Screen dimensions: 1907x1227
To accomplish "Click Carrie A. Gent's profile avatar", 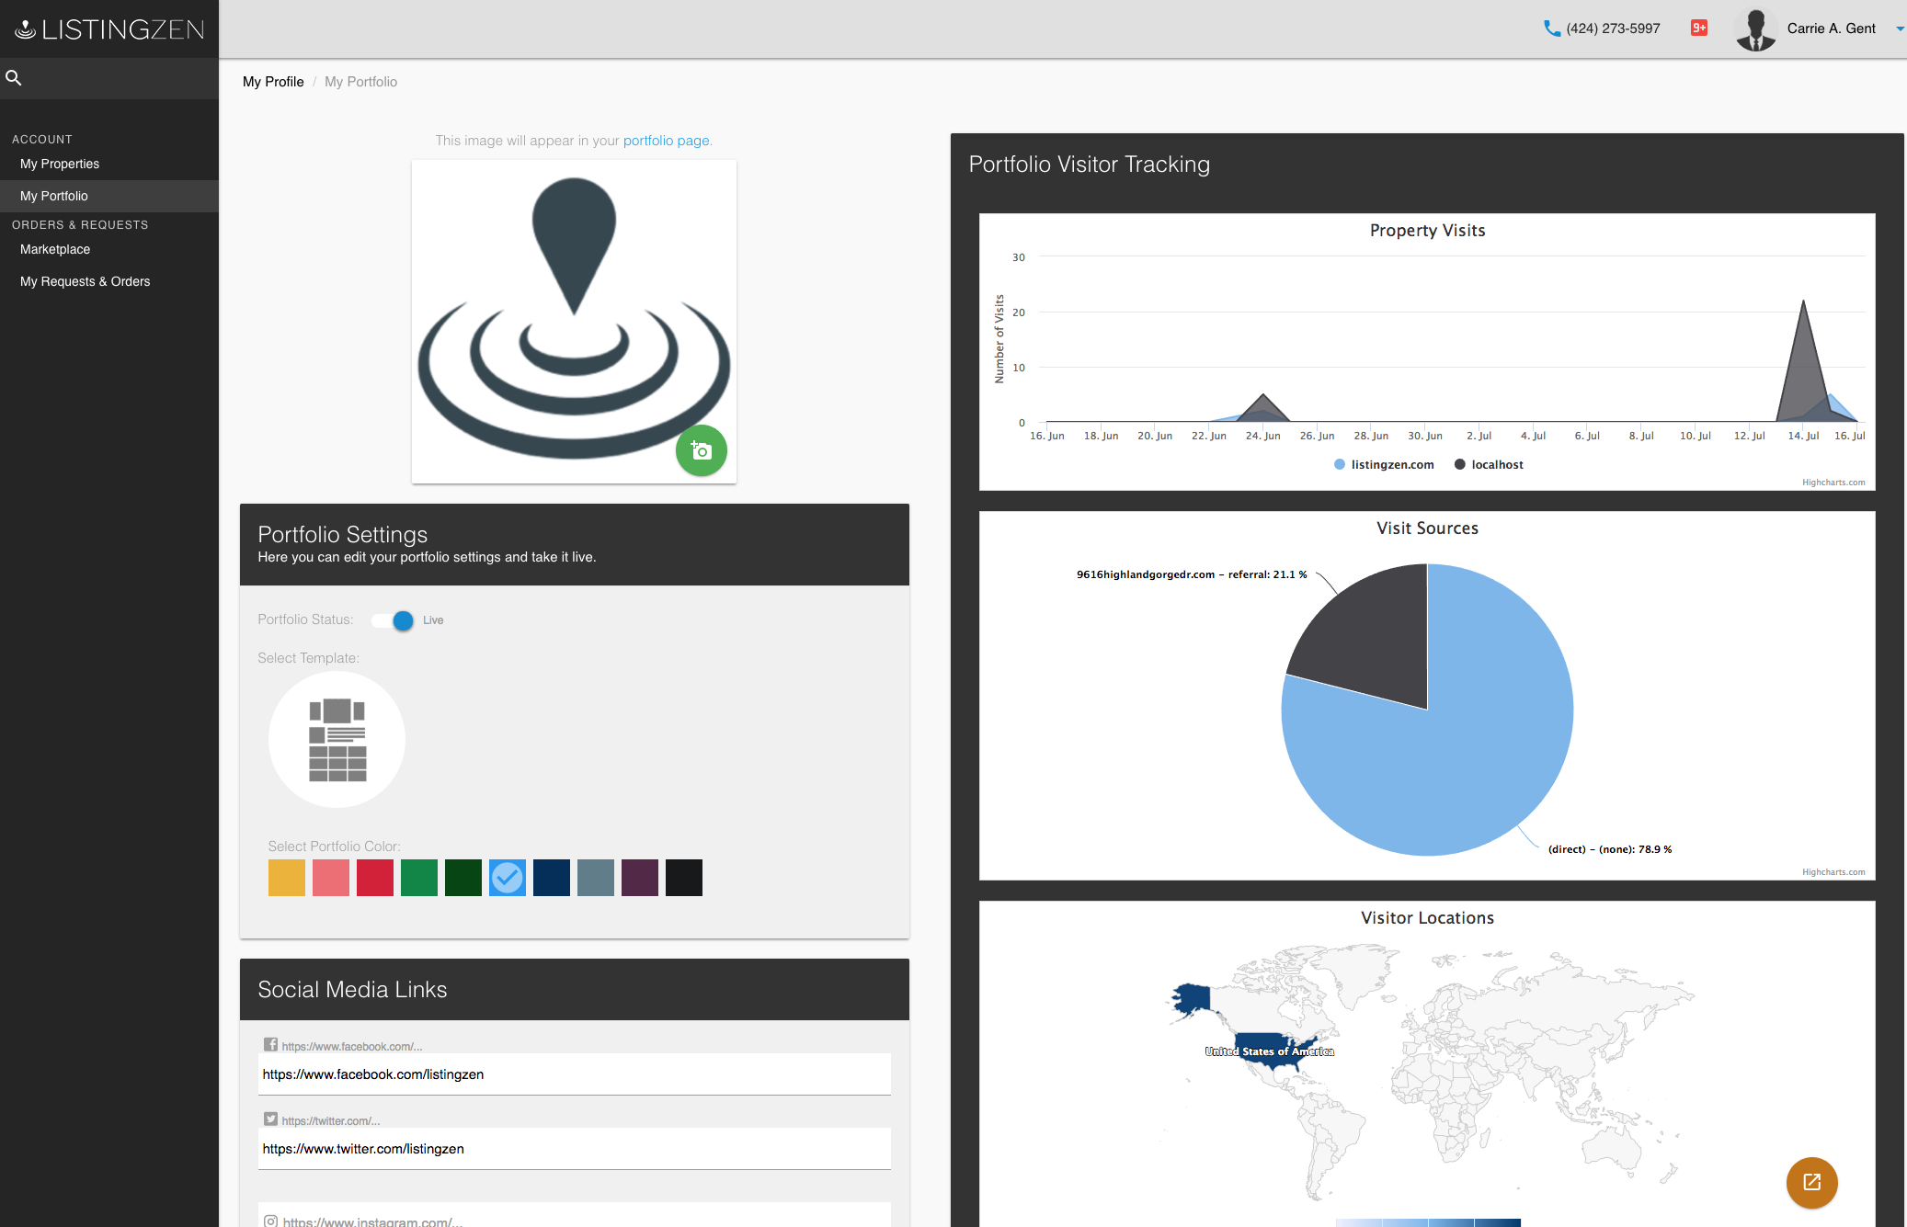I will 1755,29.
